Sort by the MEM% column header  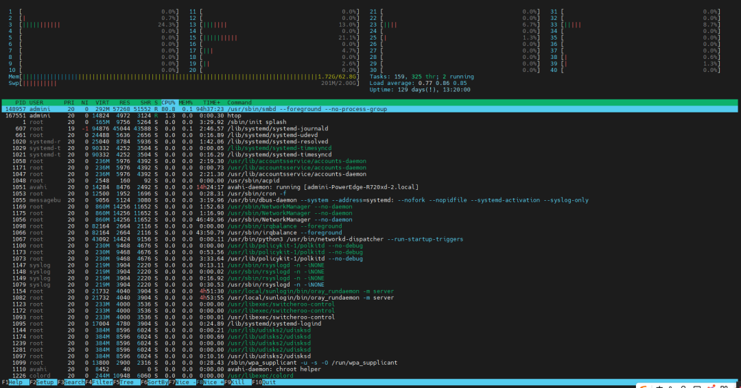186,102
